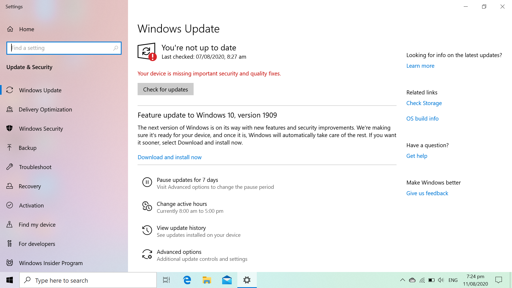Screen dimensions: 512x288
Task: Select Find my device in sidebar
Action: click(x=64, y=225)
